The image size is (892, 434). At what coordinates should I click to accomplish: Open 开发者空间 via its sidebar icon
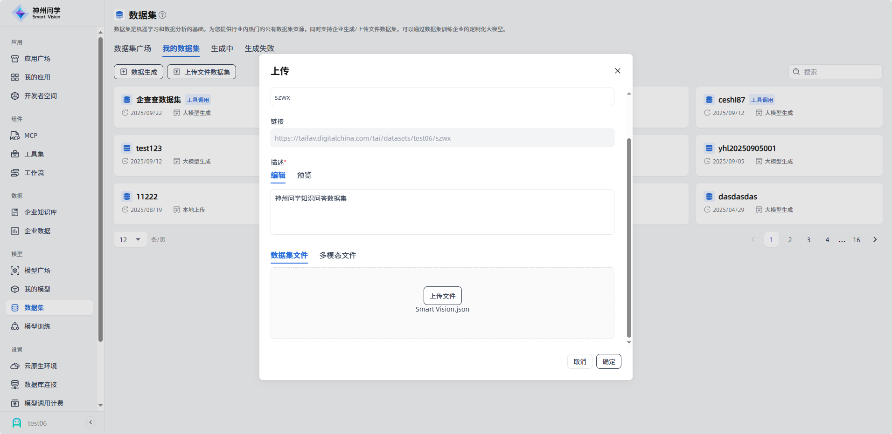click(x=15, y=96)
